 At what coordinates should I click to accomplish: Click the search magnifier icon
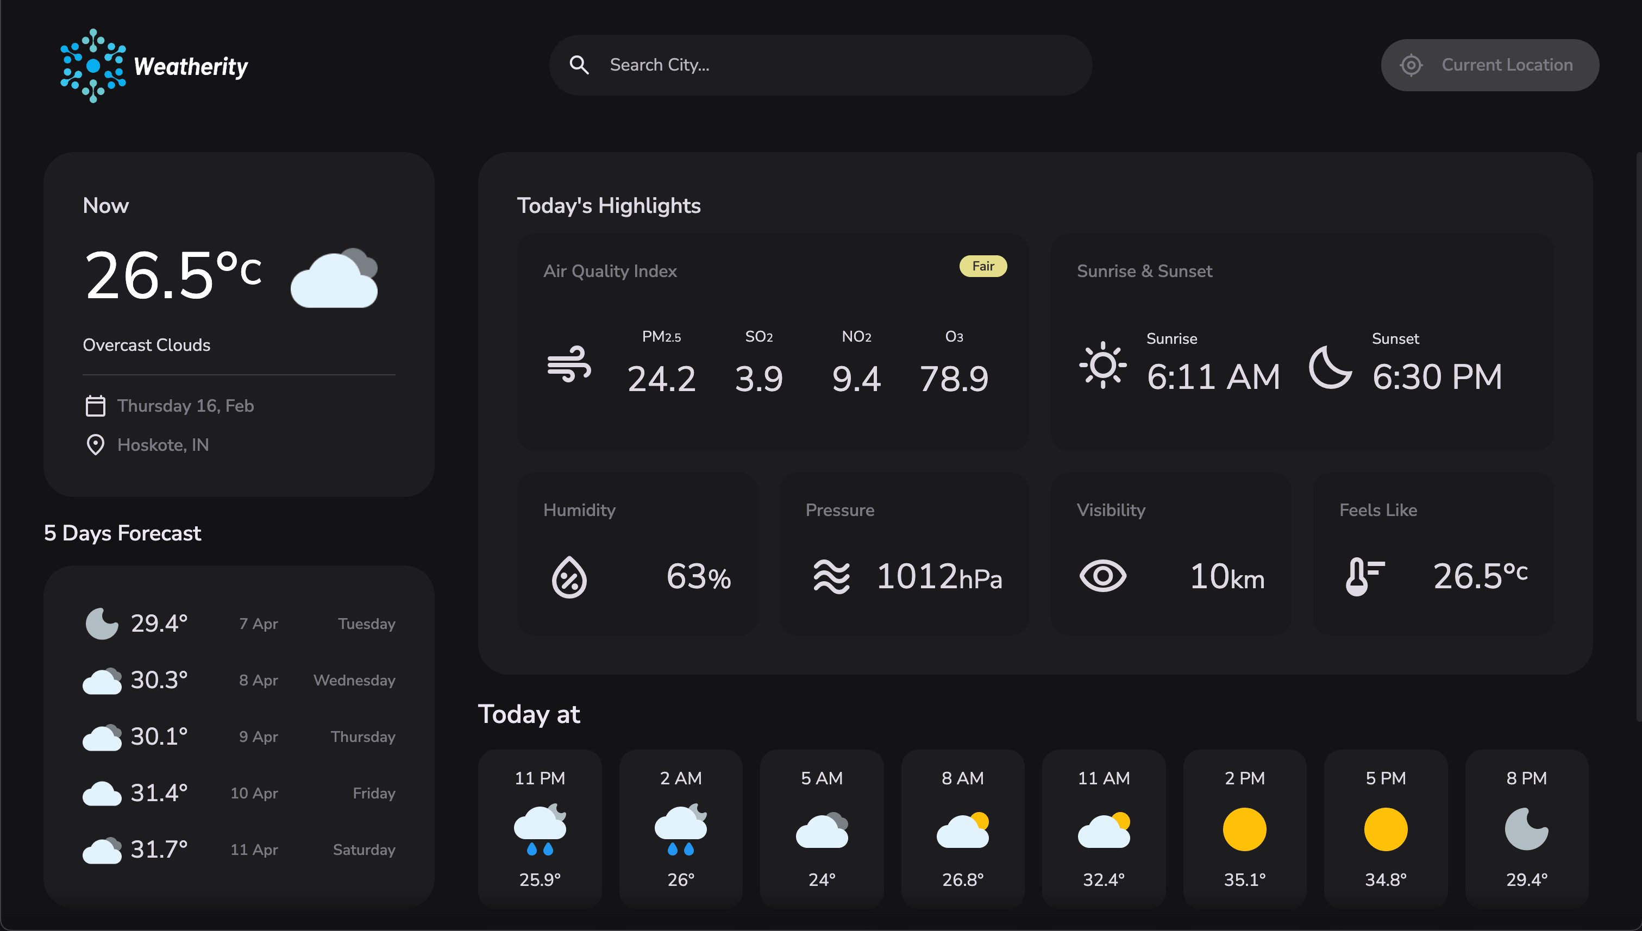(579, 65)
